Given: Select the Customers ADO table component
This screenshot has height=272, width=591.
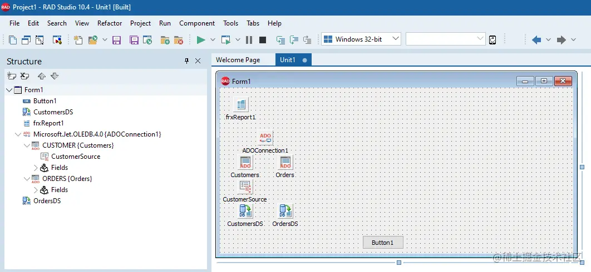Looking at the screenshot, I should pos(245,163).
